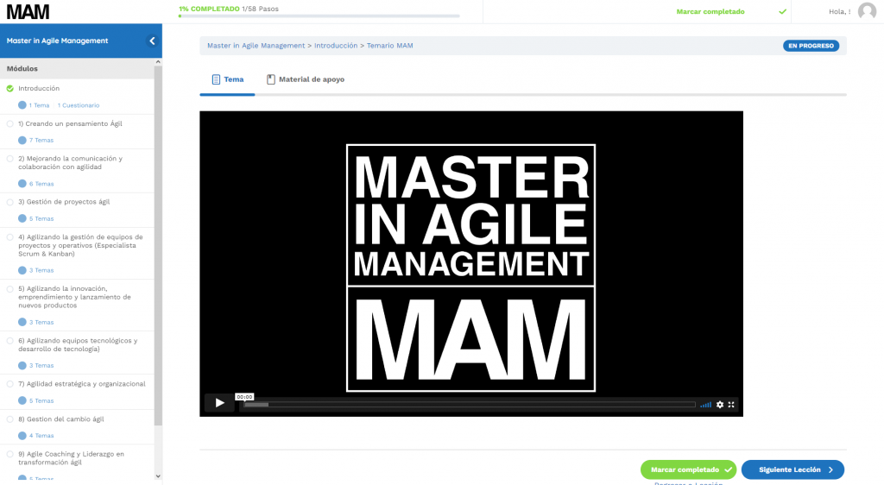Image resolution: width=884 pixels, height=485 pixels.
Task: Click Marcar completado in the top header
Action: 710,11
